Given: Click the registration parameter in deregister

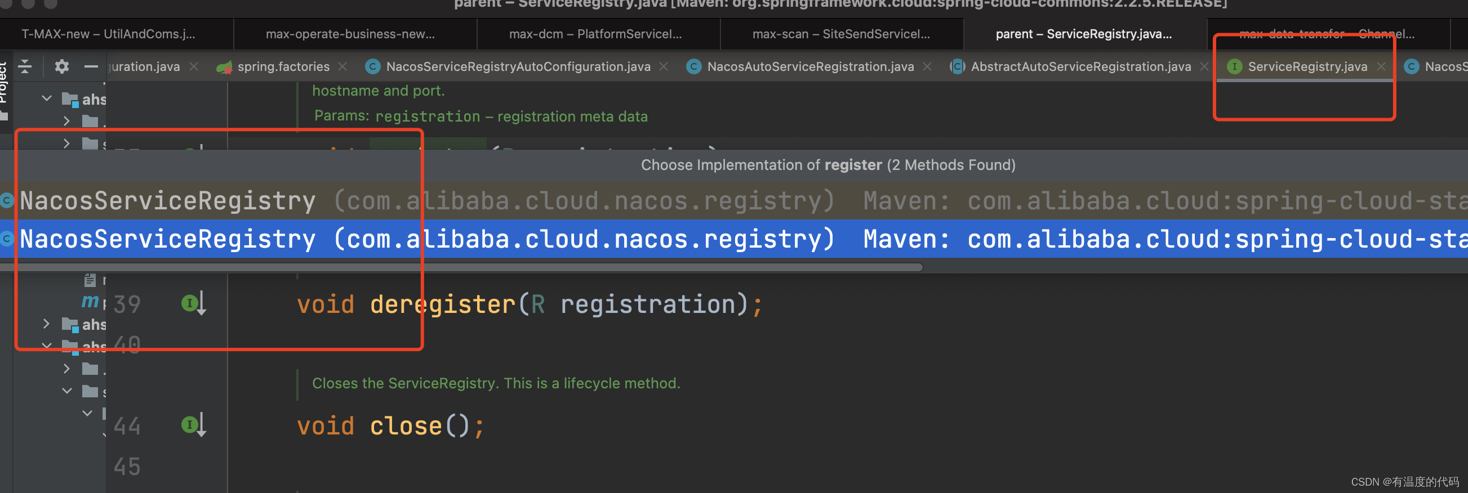Looking at the screenshot, I should coord(648,304).
